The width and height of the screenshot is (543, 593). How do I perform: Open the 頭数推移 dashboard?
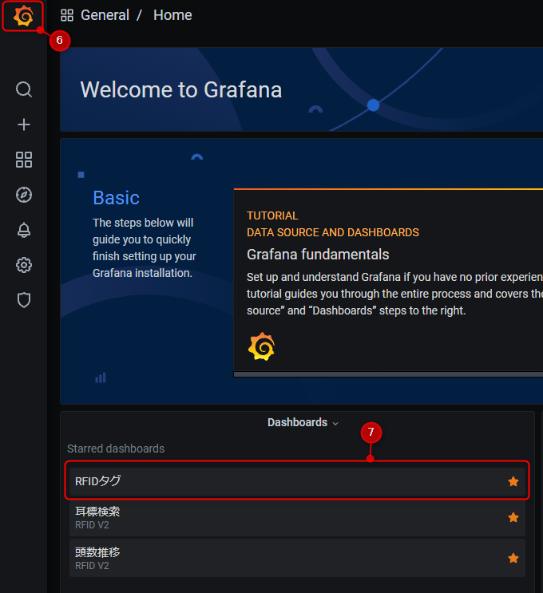coord(297,558)
